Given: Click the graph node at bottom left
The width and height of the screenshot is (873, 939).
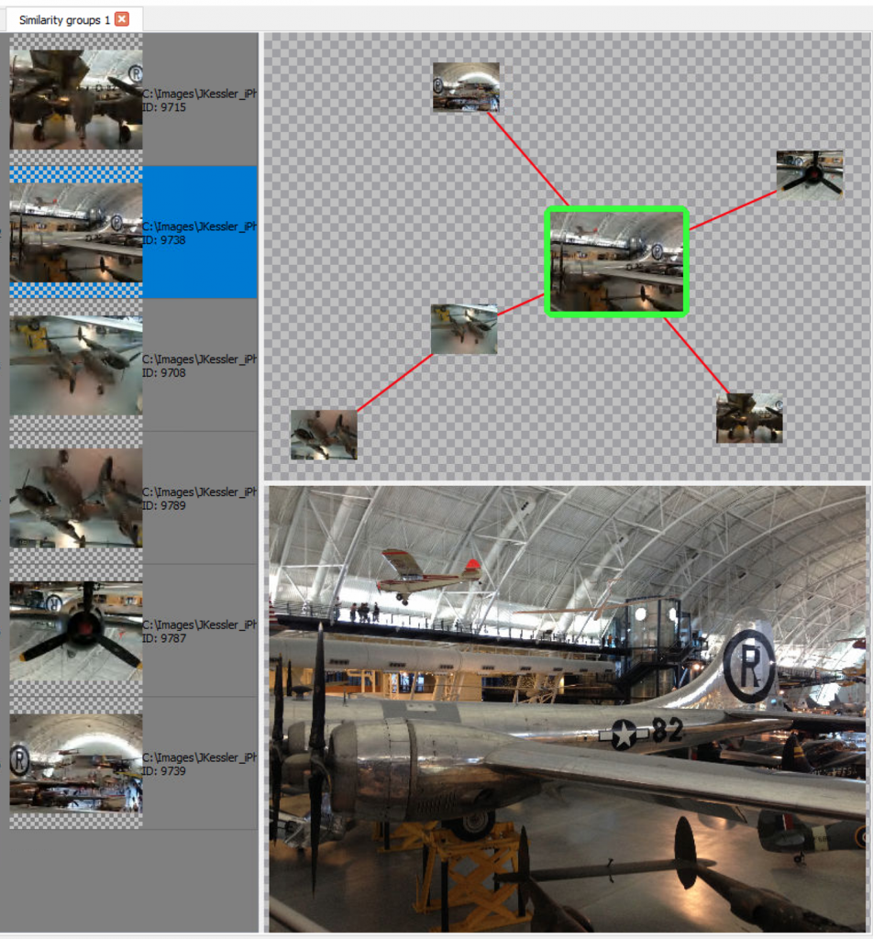Looking at the screenshot, I should tap(324, 435).
